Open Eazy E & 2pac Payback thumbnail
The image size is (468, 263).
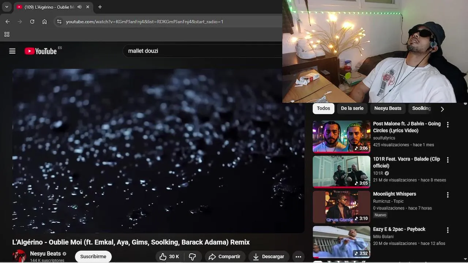coord(341,242)
